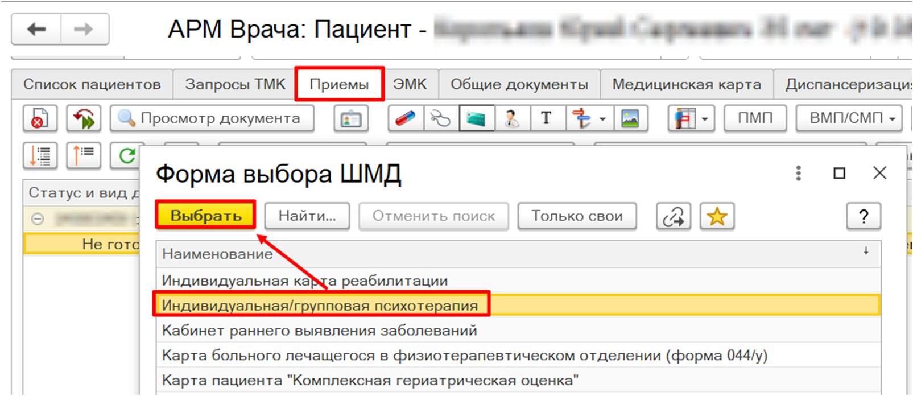The image size is (913, 396).
Task: Click the doctor figure icon
Action: point(512,119)
